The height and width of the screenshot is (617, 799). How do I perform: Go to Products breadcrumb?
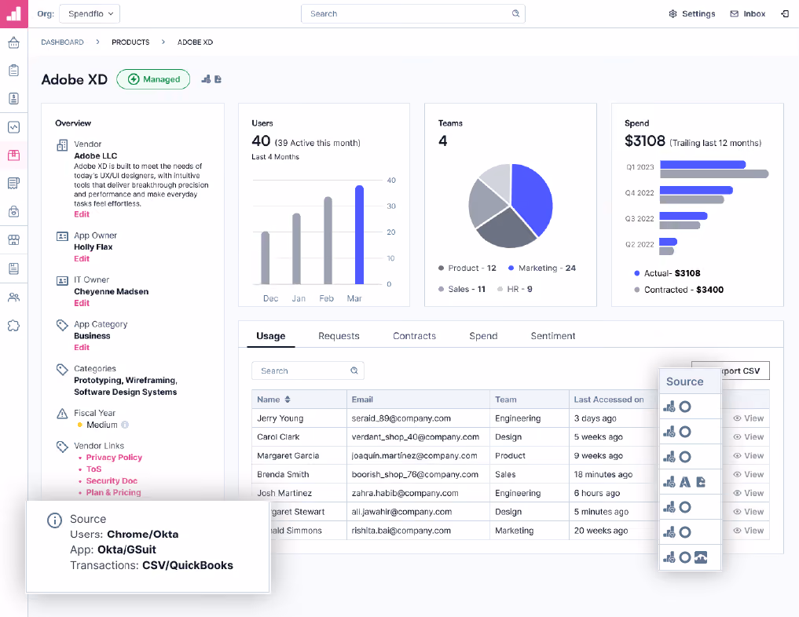pyautogui.click(x=130, y=42)
